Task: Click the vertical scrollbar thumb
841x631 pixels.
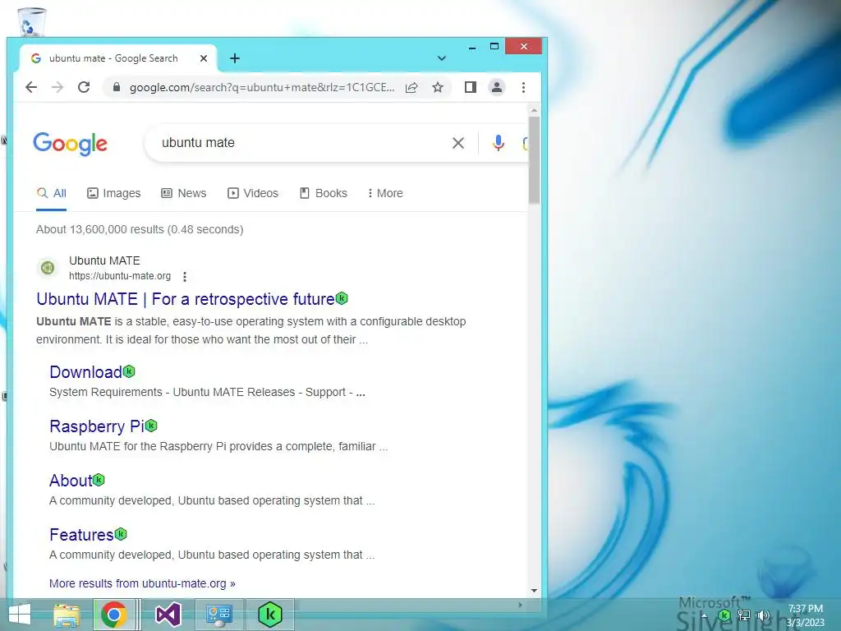Action: click(x=534, y=160)
